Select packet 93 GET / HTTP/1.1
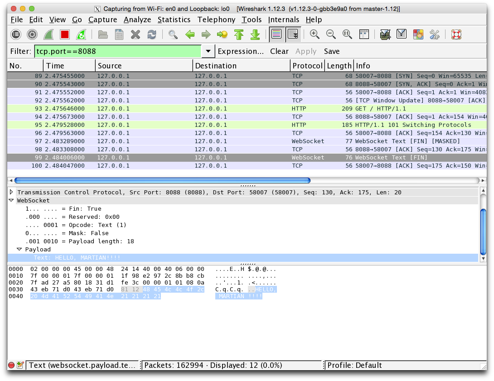 (247, 109)
